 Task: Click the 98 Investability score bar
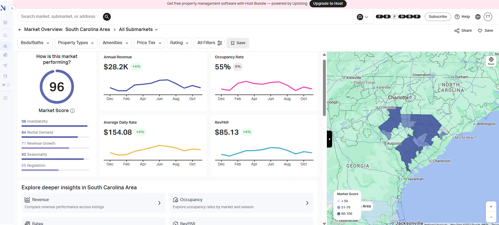(x=55, y=126)
